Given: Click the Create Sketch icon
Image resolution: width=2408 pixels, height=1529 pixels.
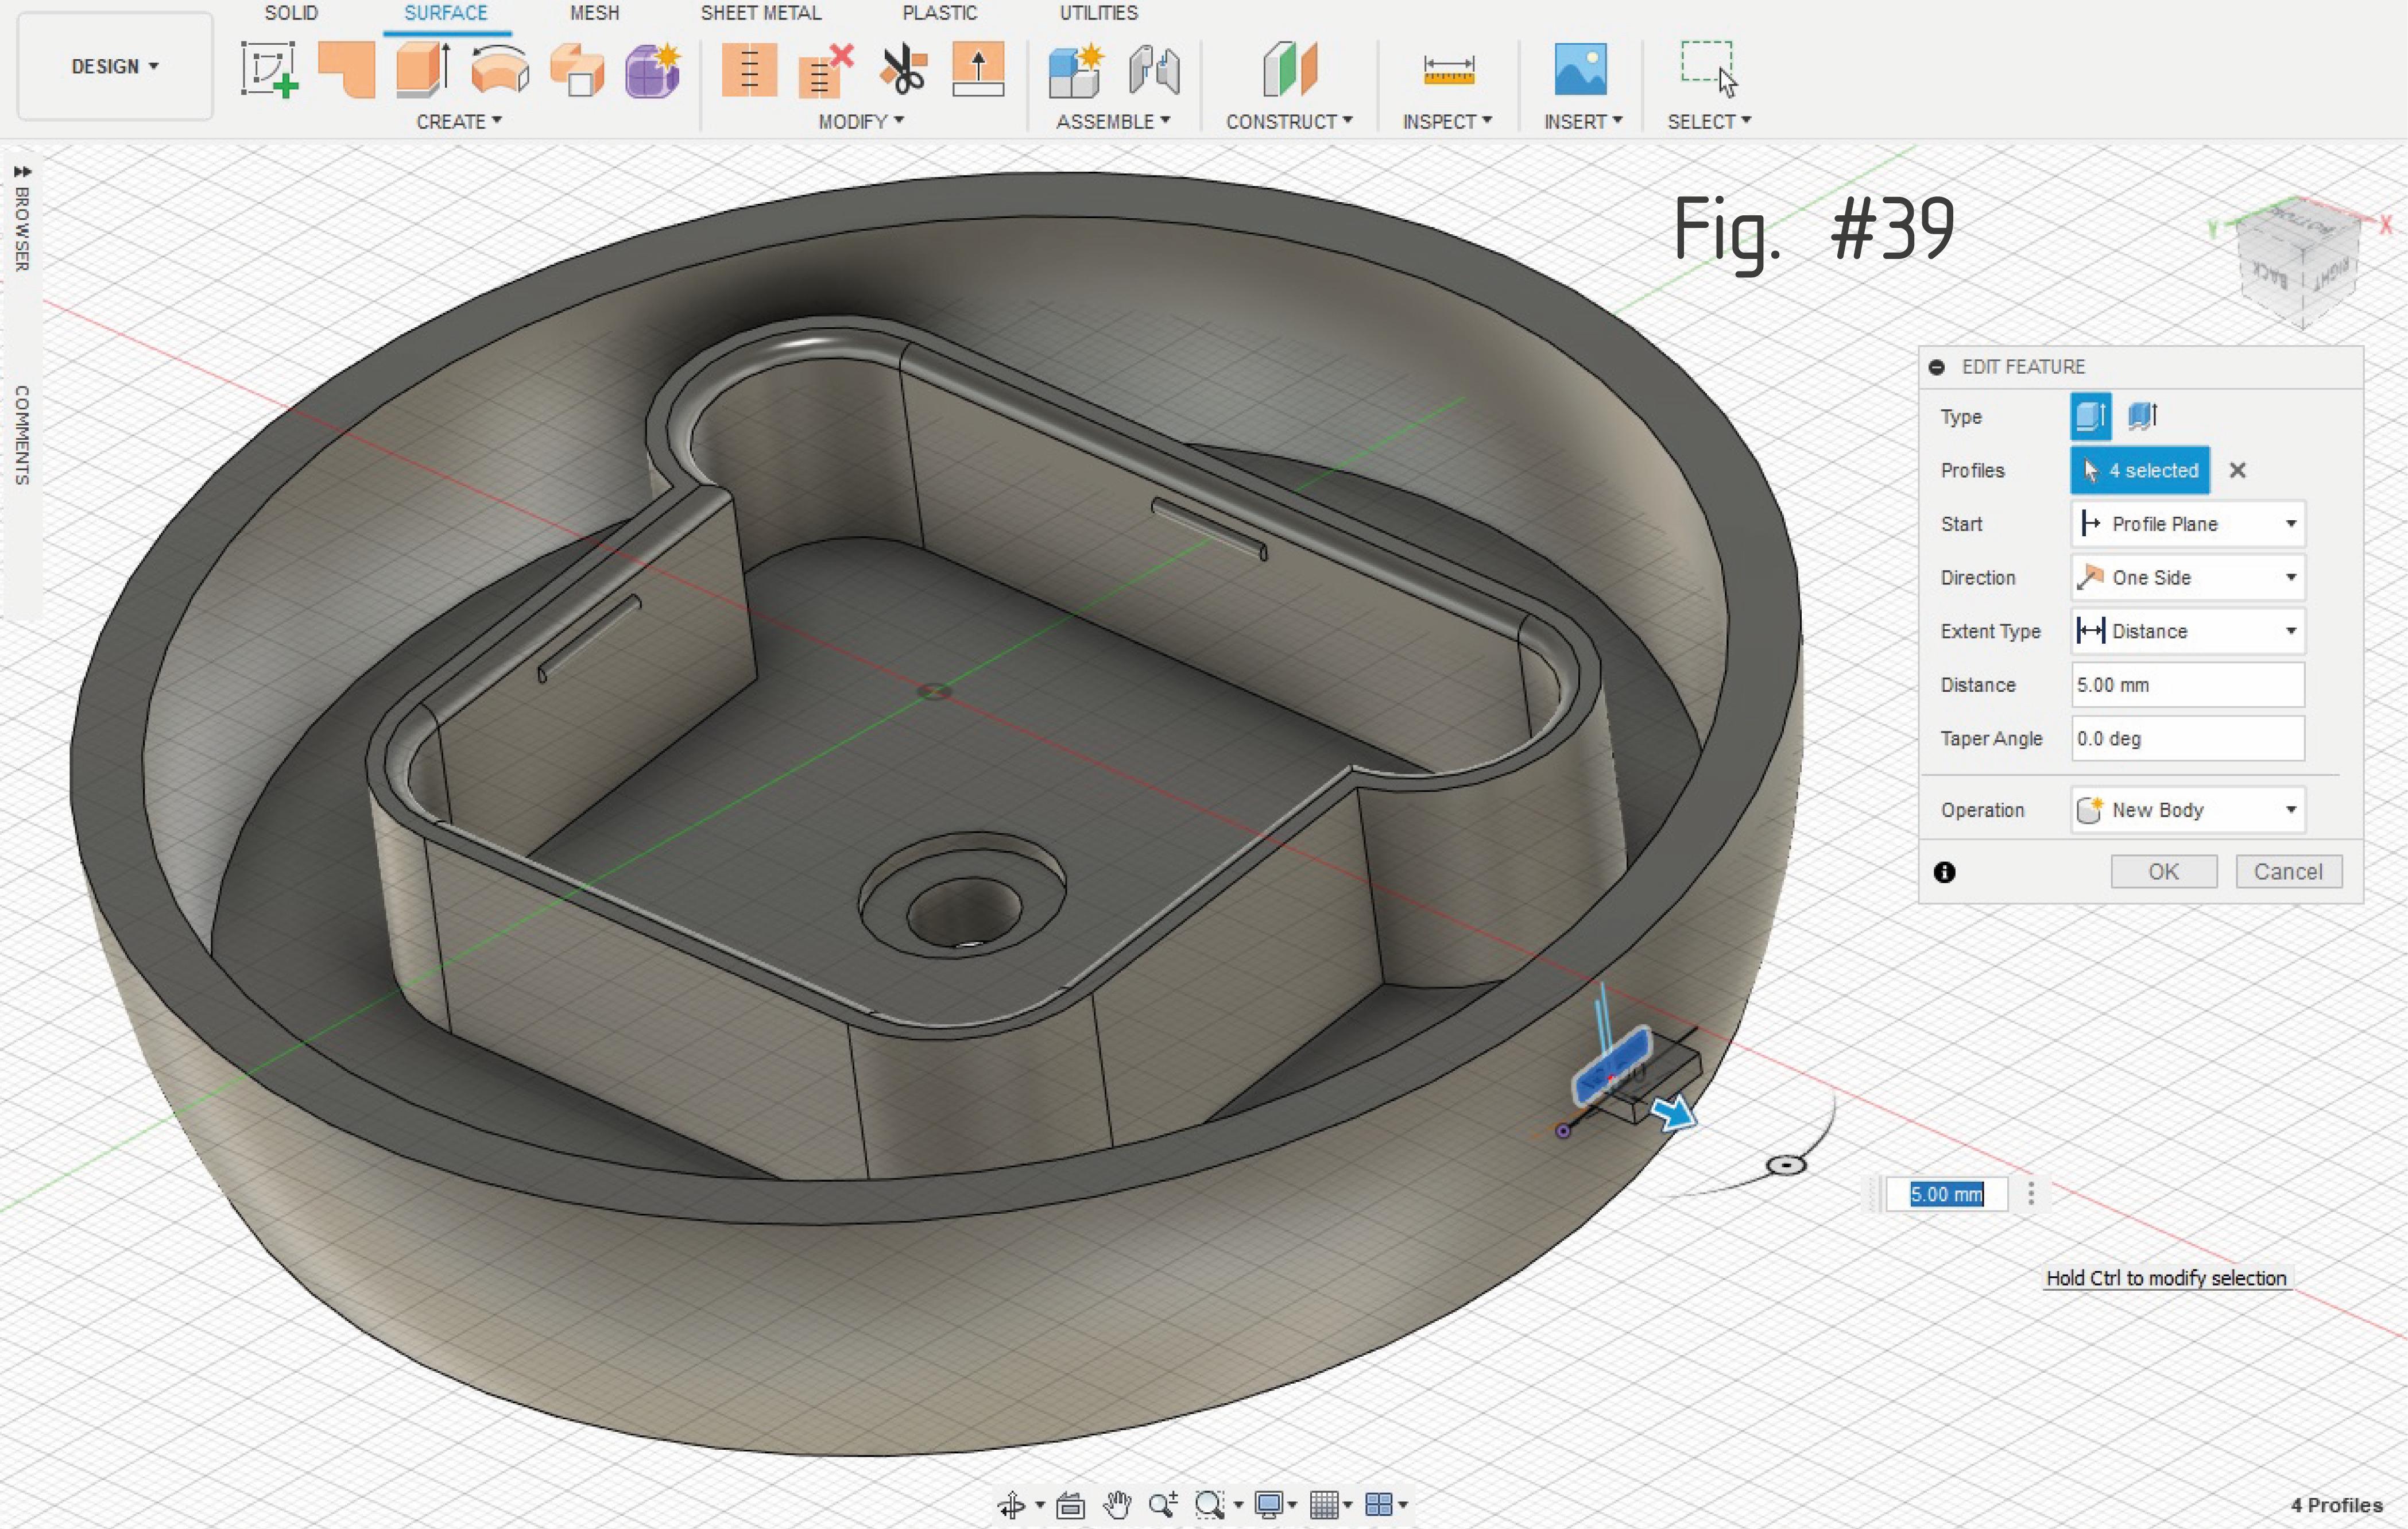Looking at the screenshot, I should point(268,69).
